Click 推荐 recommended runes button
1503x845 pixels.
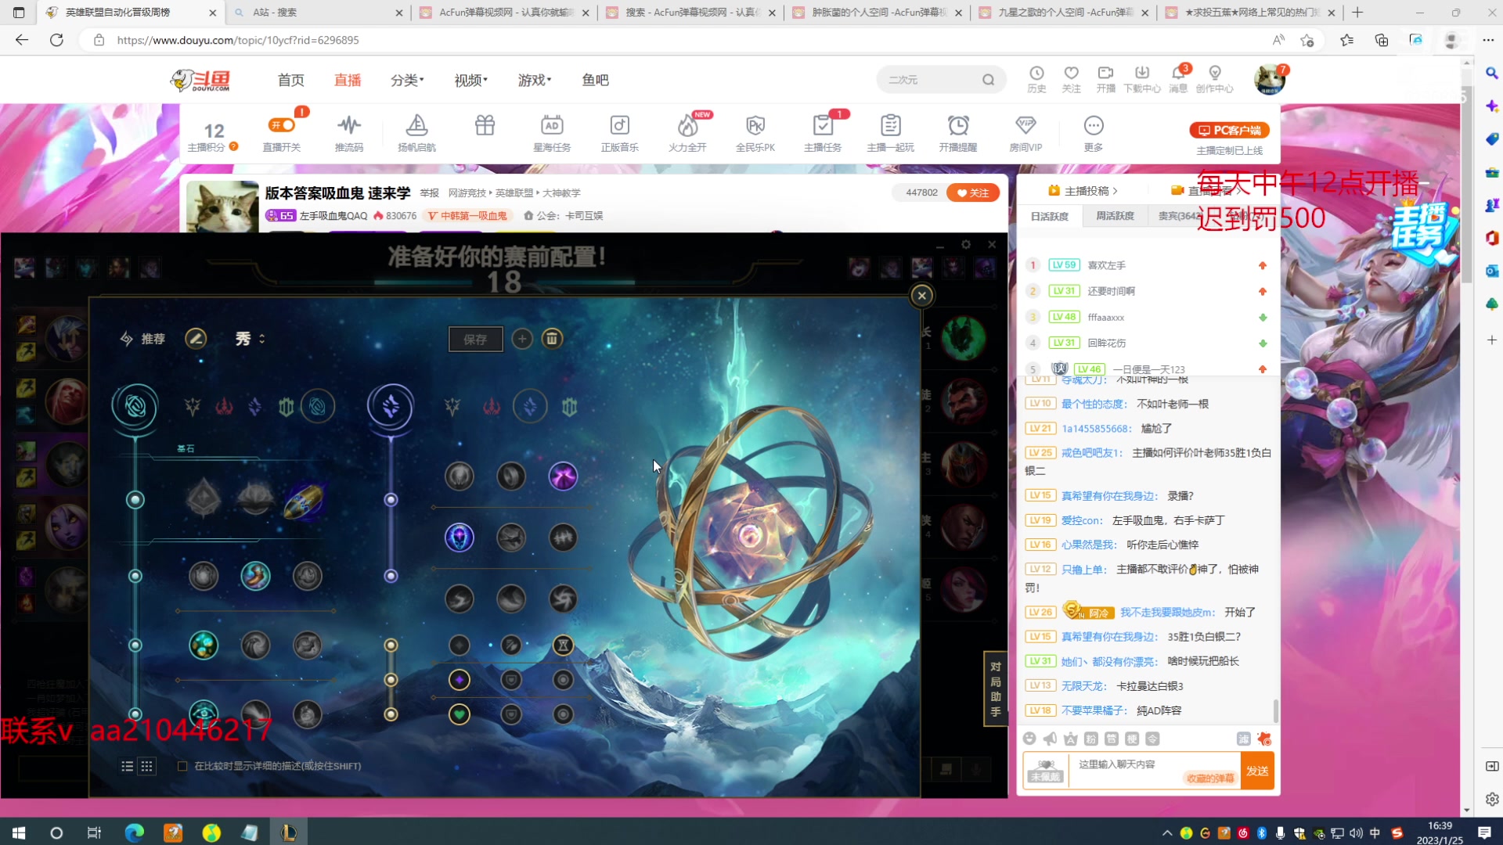click(142, 339)
